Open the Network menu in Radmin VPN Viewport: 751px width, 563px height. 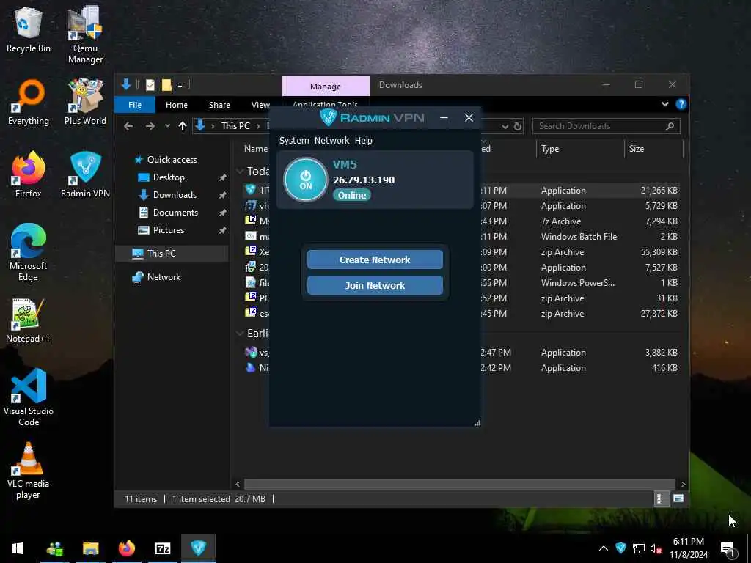(x=331, y=140)
